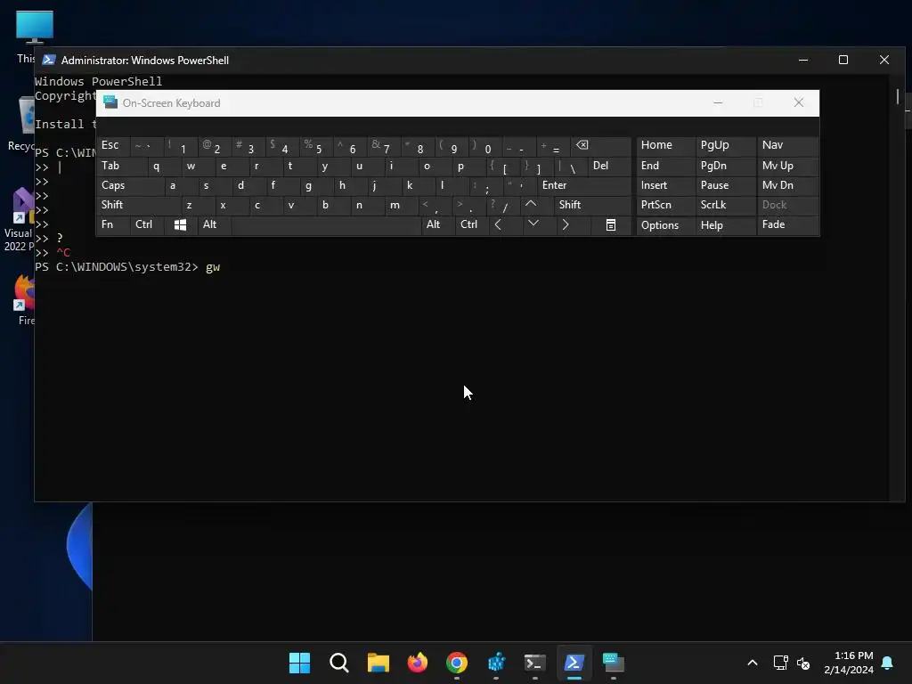Screen dimensions: 912x684
Task: Launch Firefox from the taskbar
Action: (x=417, y=663)
